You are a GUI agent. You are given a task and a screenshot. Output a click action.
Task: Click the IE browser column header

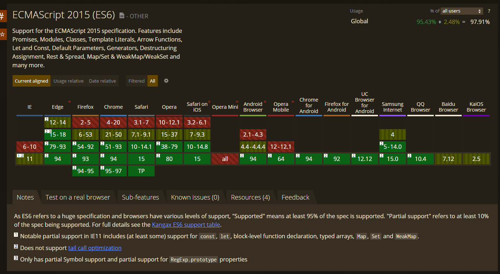[x=30, y=107]
